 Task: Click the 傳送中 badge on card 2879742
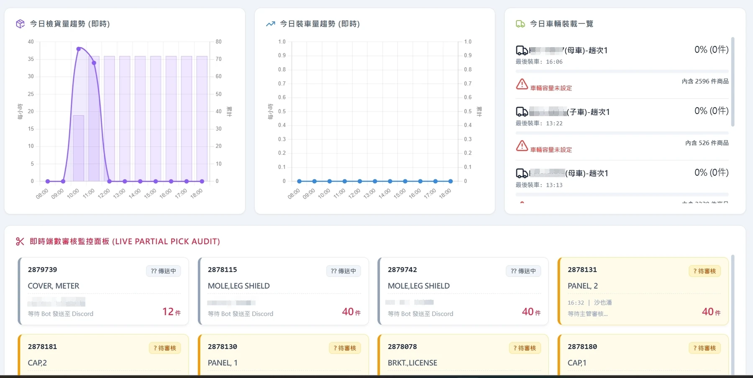[523, 271]
